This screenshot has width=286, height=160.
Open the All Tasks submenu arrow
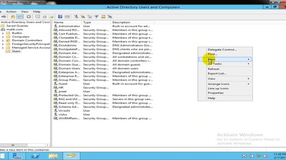pyautogui.click(x=248, y=64)
